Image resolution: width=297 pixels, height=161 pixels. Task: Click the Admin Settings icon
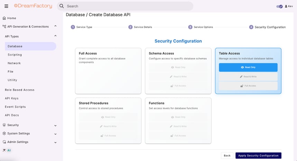pyautogui.click(x=4, y=142)
